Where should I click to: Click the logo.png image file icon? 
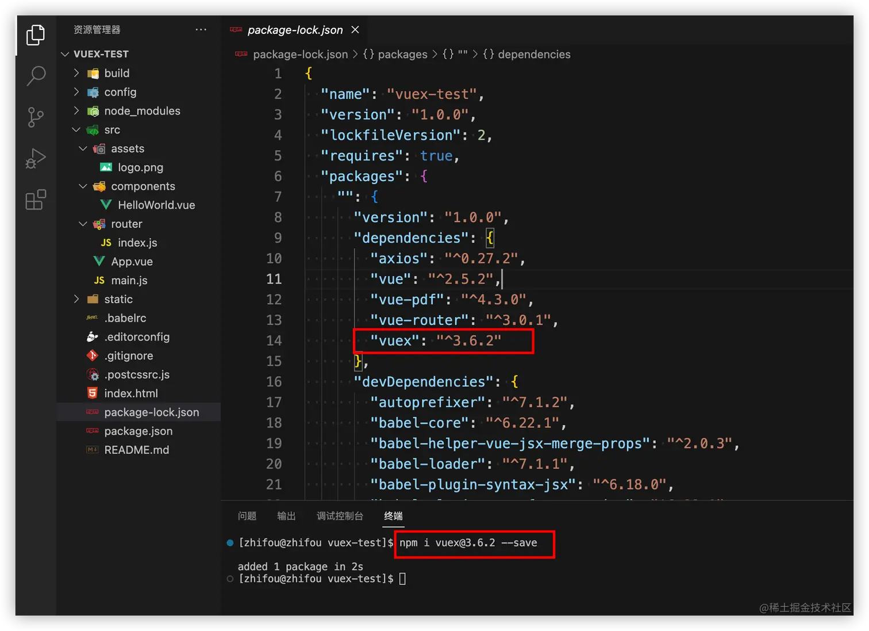[106, 167]
